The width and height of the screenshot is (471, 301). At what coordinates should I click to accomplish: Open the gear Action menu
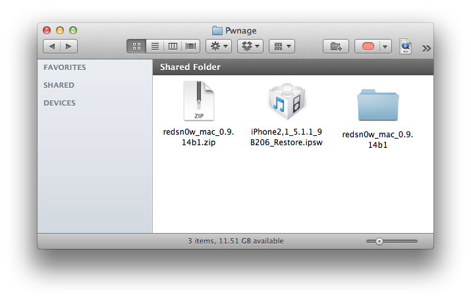pos(219,46)
